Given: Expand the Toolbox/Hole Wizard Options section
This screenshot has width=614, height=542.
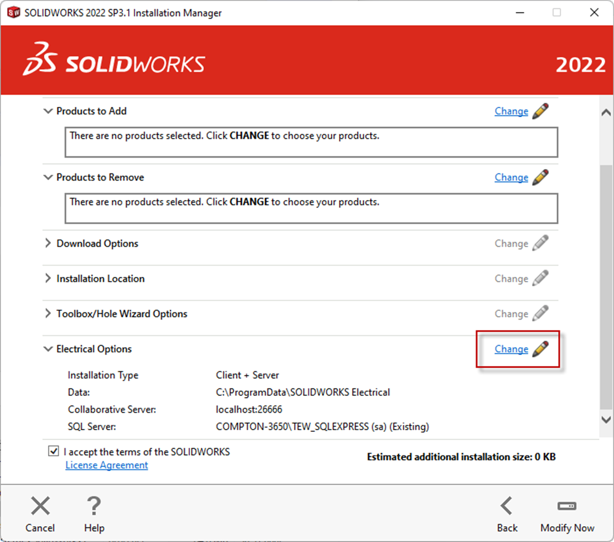Looking at the screenshot, I should pyautogui.click(x=48, y=314).
